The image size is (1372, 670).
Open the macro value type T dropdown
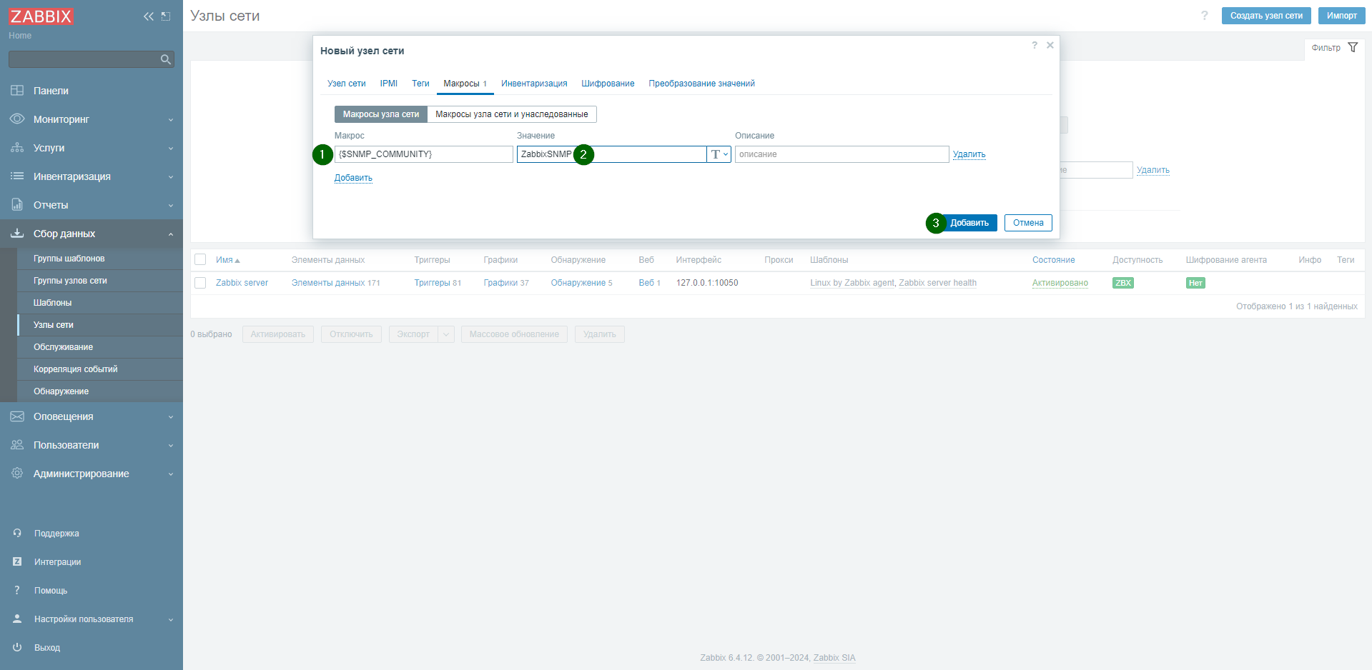pyautogui.click(x=719, y=154)
